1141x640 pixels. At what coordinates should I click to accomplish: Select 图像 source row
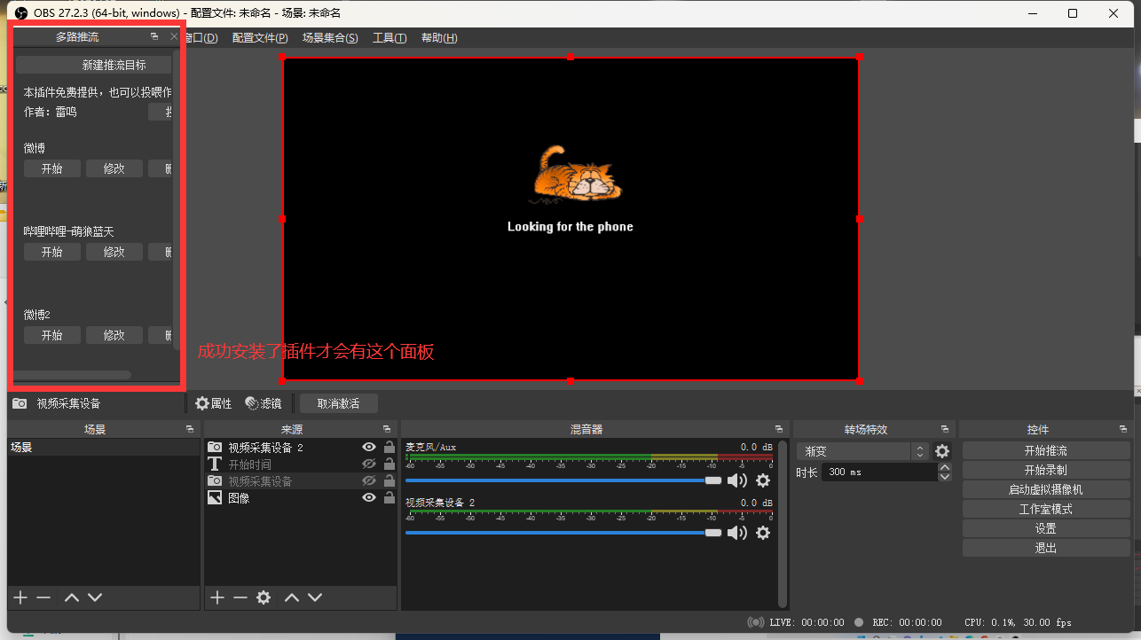coord(302,498)
